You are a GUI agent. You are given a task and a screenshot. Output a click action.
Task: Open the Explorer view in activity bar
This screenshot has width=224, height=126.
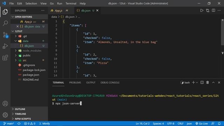click(x=5, y=12)
